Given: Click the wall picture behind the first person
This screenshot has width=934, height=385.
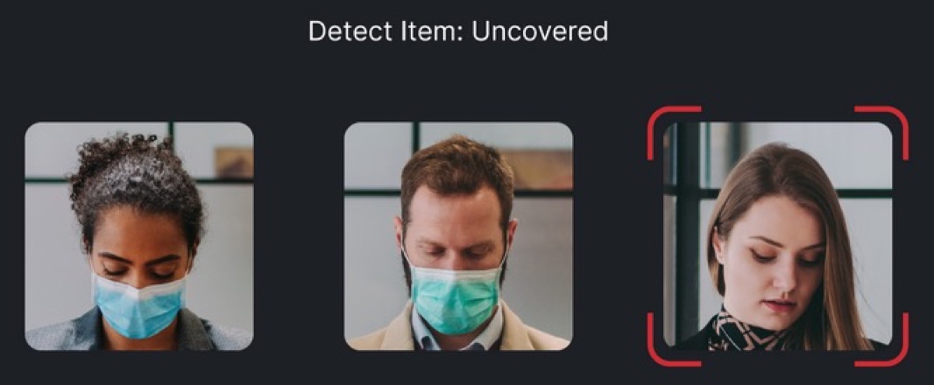Looking at the screenshot, I should click(234, 163).
